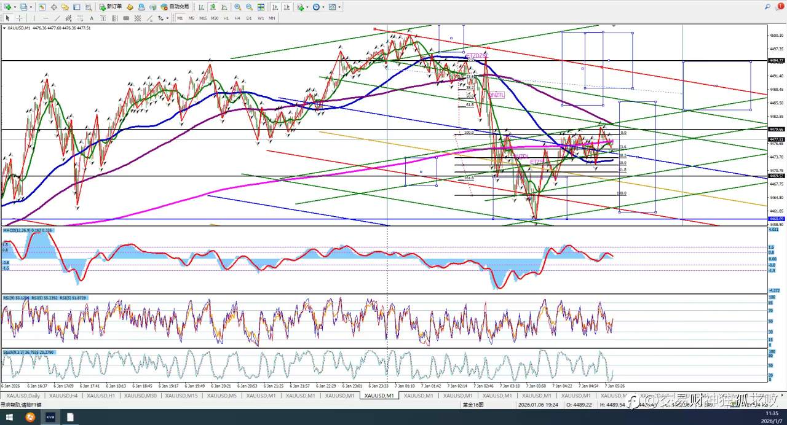Open the XAUUSD,H1 chart tab
787x425 pixels.
coord(100,396)
